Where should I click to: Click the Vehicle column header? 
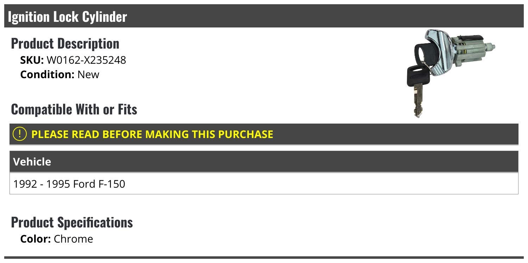(x=32, y=162)
